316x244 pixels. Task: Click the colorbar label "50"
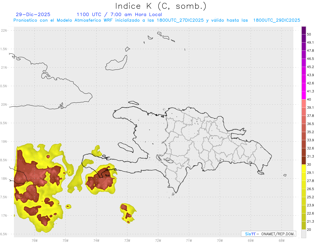click(309, 34)
